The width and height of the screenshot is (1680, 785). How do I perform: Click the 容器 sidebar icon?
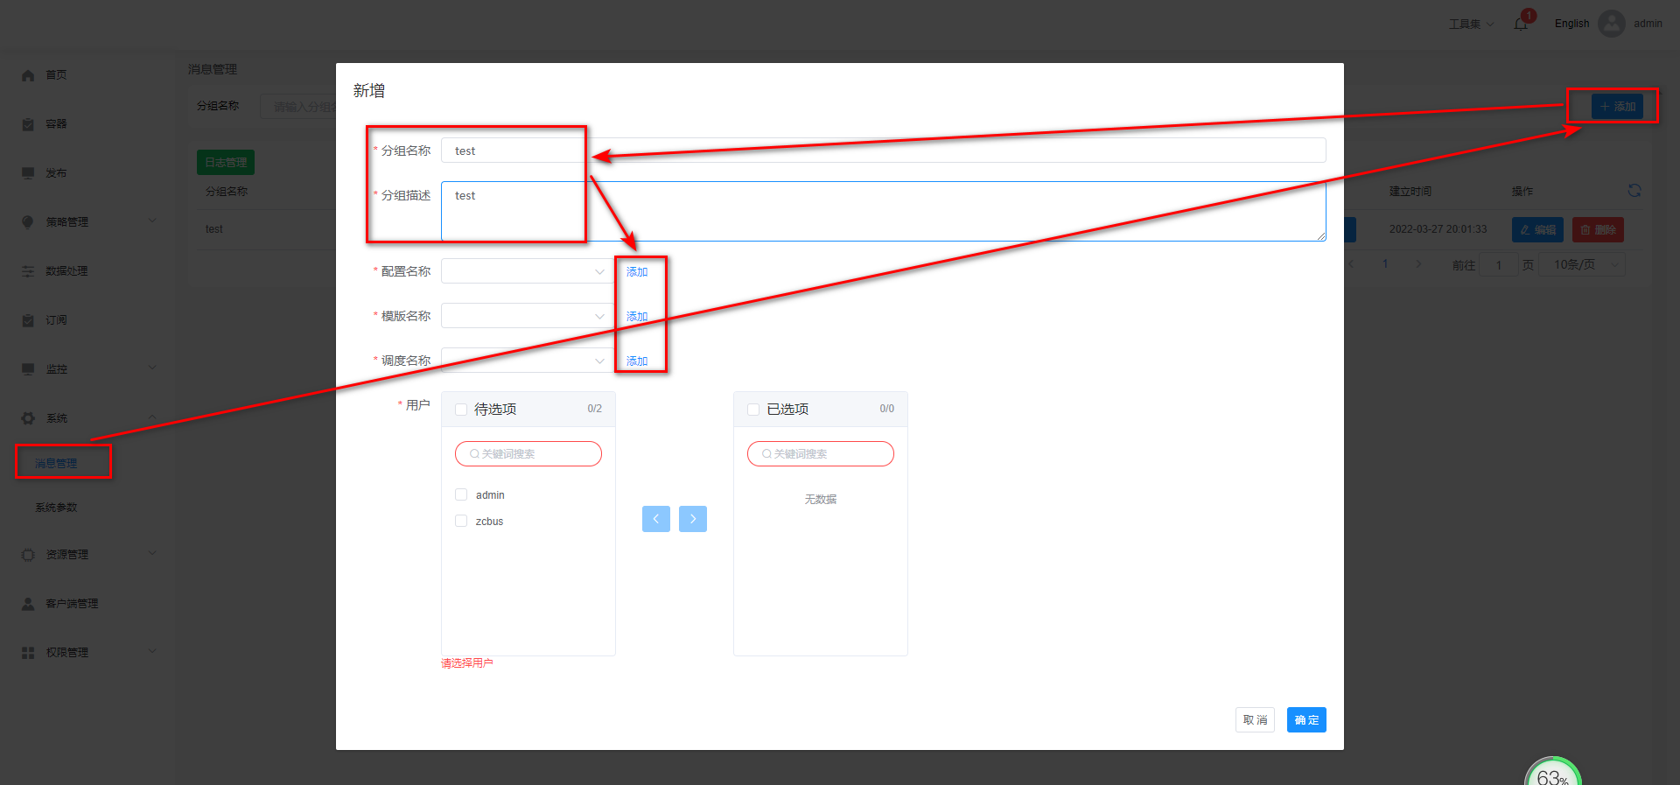(x=28, y=124)
